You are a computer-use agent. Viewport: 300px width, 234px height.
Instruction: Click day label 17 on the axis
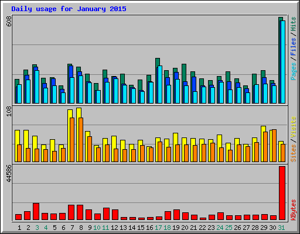(158, 228)
